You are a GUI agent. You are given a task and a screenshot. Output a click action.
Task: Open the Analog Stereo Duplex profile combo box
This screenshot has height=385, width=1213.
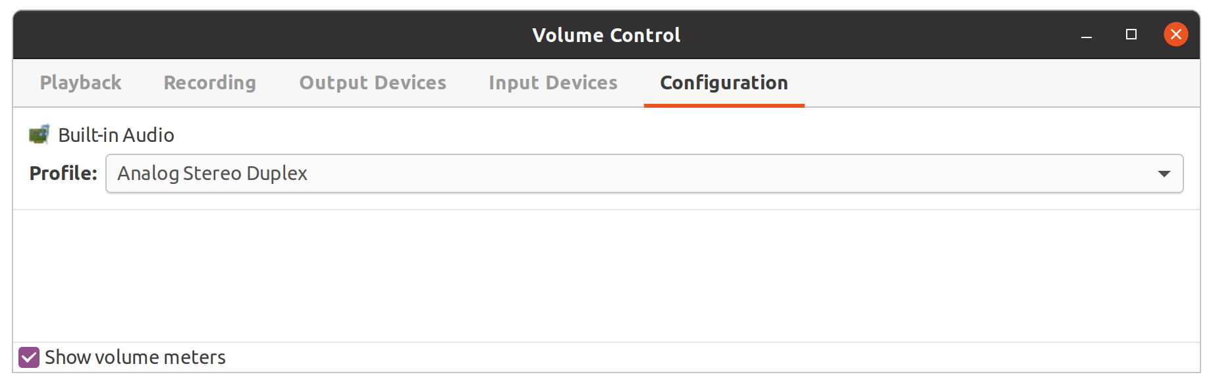coord(632,173)
